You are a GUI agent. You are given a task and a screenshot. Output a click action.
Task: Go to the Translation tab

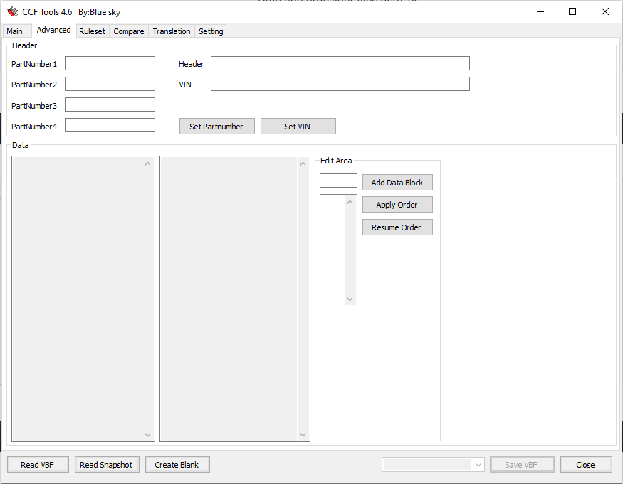point(172,31)
